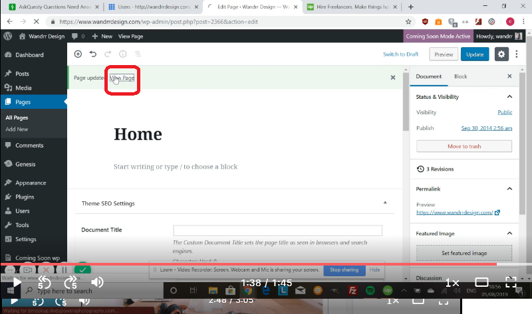
Task: Open Microsoft Store in the taskbar
Action: click(230, 290)
